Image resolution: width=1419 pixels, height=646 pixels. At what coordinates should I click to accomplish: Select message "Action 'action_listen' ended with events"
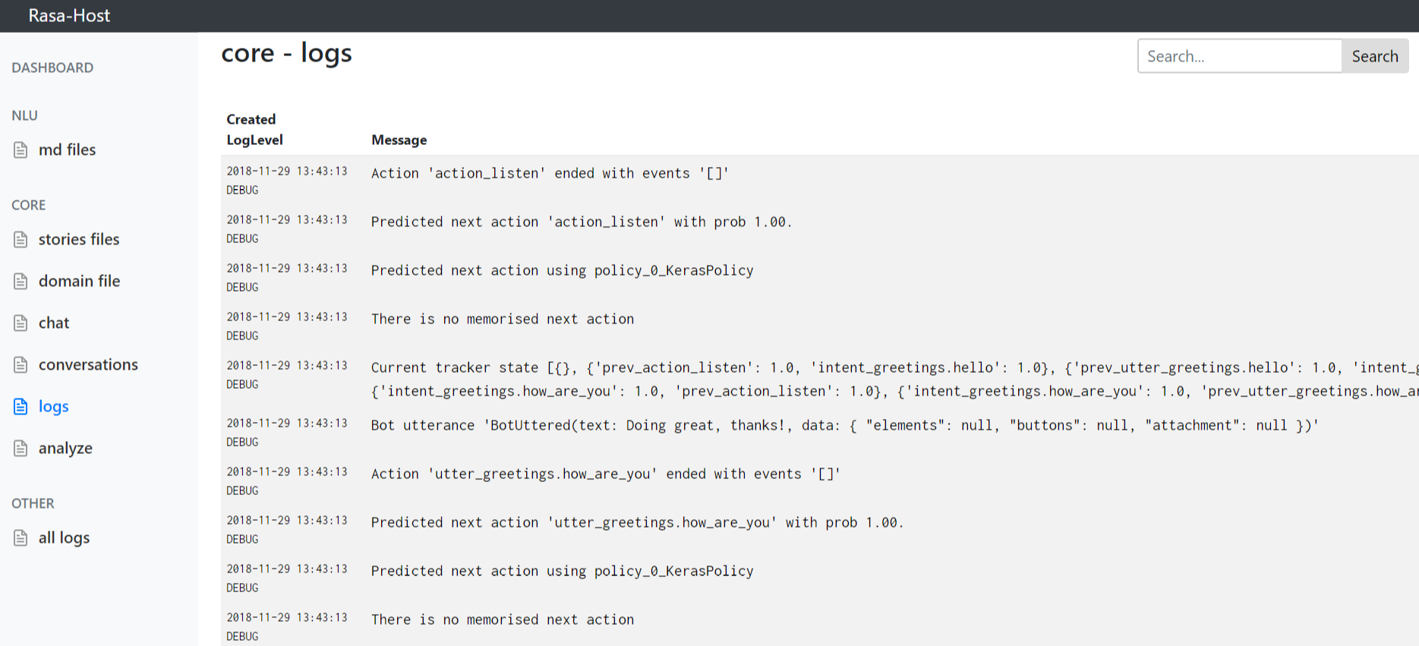click(x=550, y=173)
